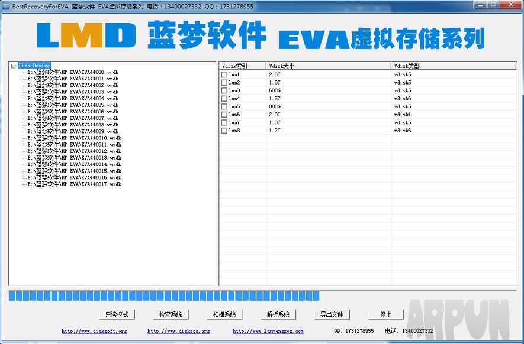Click the app icon in title bar

[x=6, y=6]
